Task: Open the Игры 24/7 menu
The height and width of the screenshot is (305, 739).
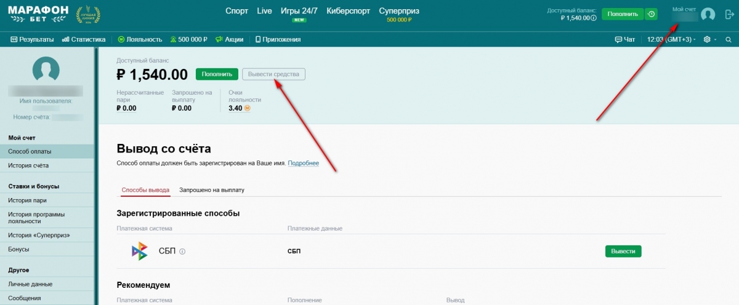Action: [x=299, y=11]
